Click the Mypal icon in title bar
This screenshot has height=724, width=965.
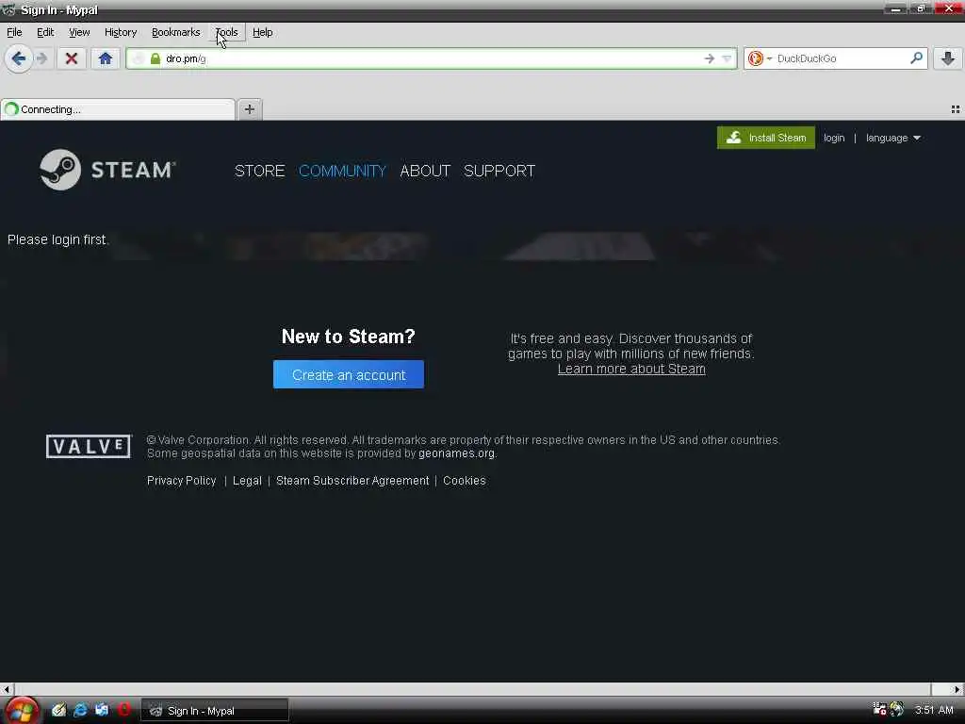8,9
